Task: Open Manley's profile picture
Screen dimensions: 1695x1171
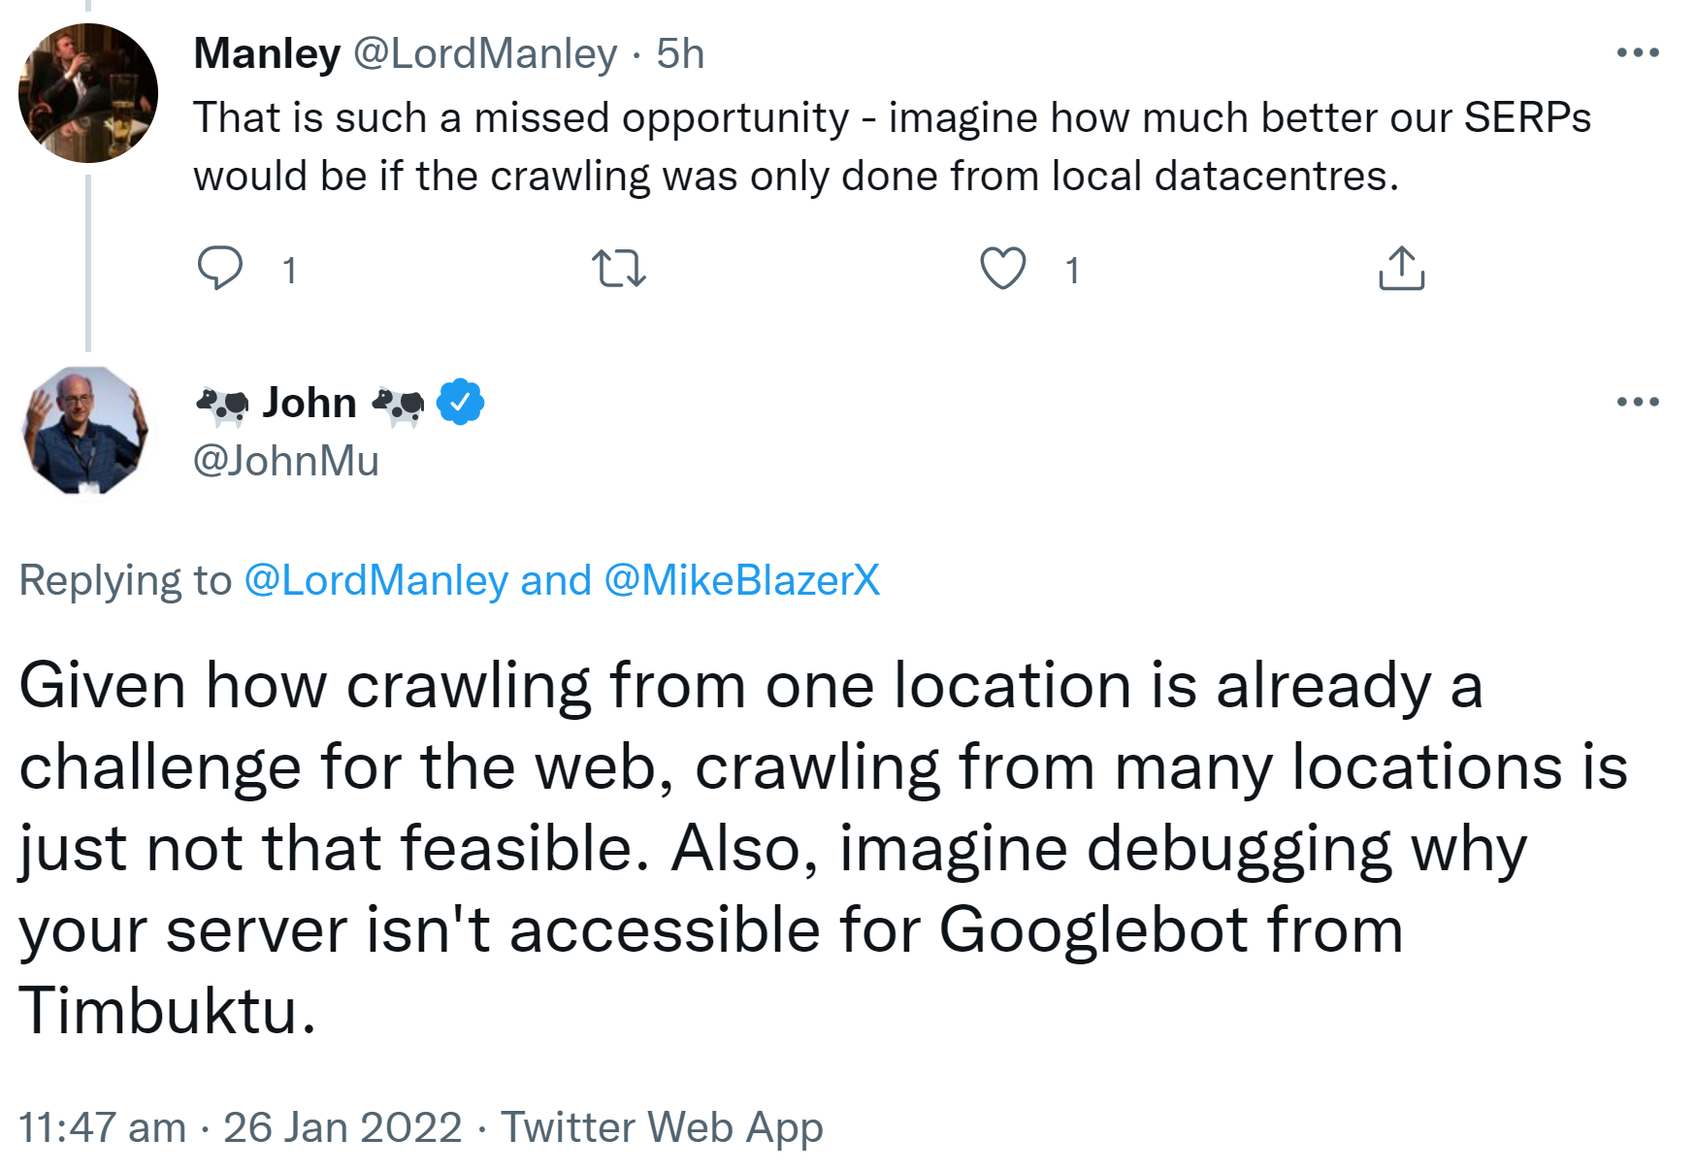Action: (x=88, y=91)
